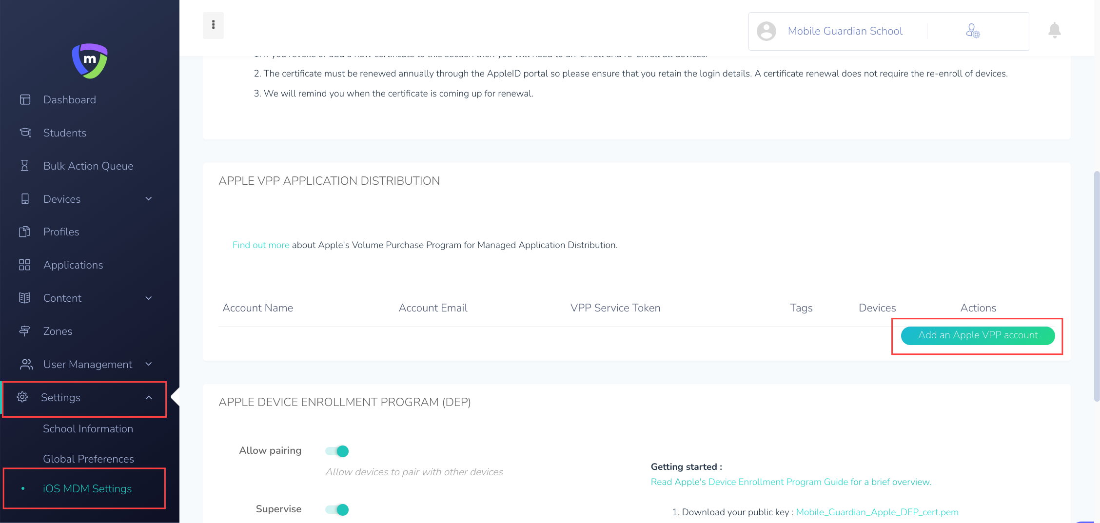Click the Allow pairing label
1100x523 pixels.
pyautogui.click(x=270, y=450)
